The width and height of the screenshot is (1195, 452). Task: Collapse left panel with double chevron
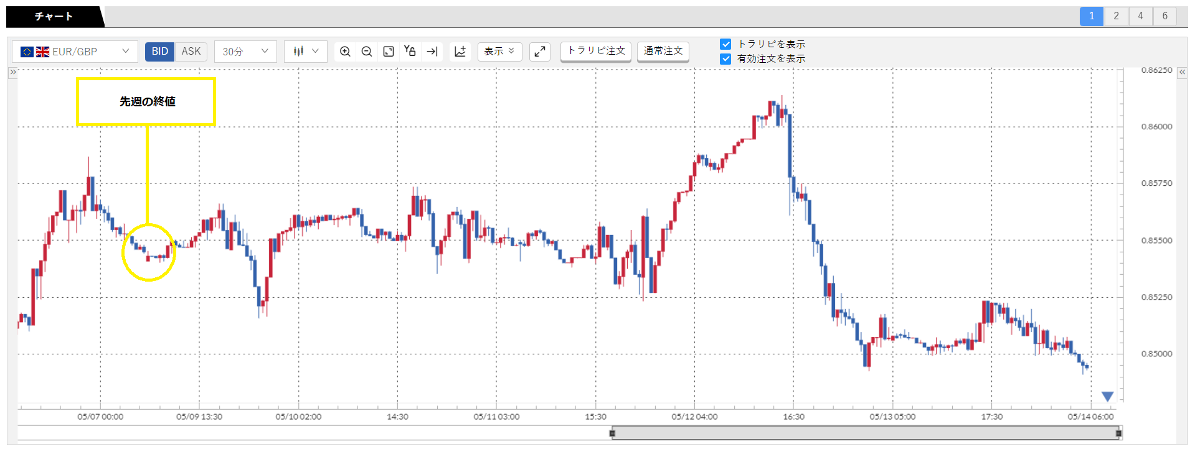12,72
